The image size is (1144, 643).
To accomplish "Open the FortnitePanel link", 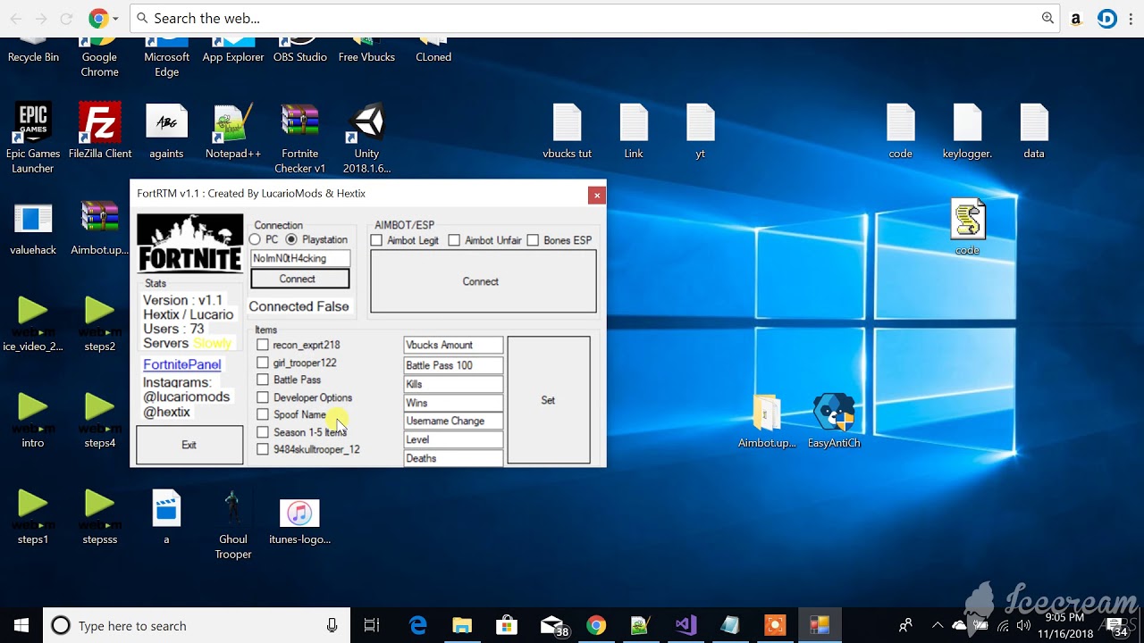I will [x=182, y=364].
